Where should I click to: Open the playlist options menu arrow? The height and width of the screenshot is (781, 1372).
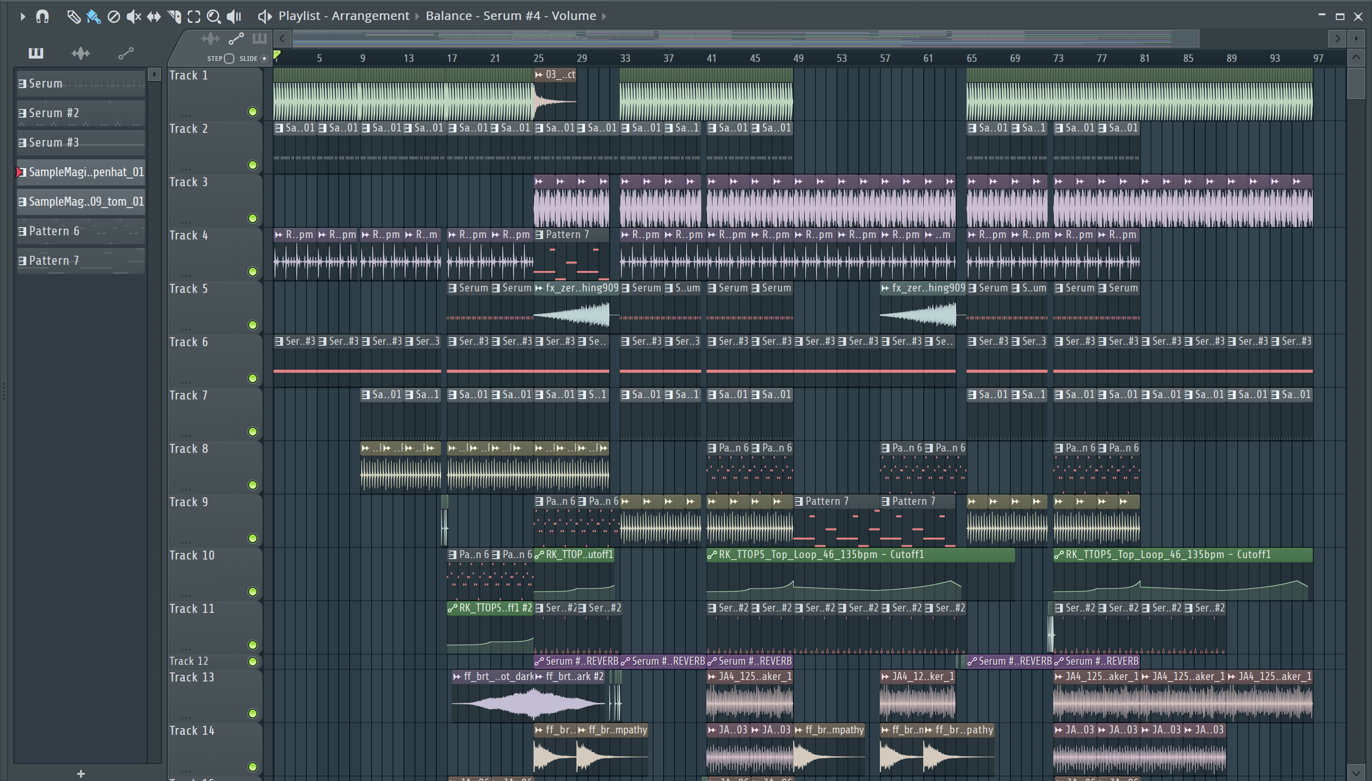coord(22,17)
